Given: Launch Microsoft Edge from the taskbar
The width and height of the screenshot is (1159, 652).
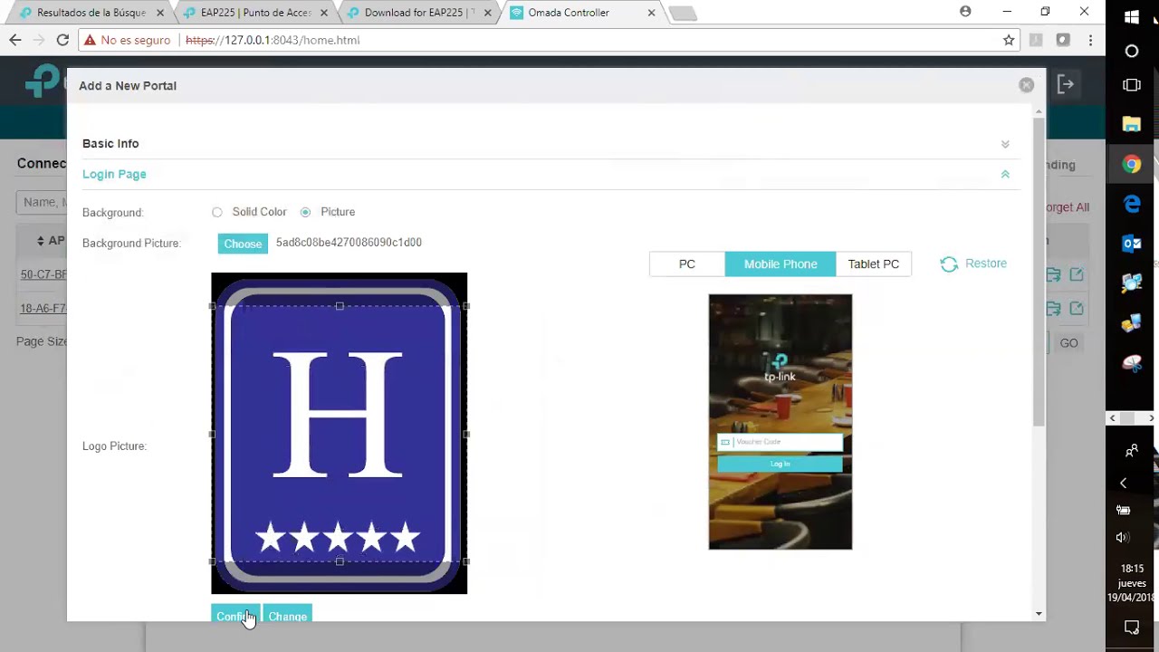Looking at the screenshot, I should click(x=1132, y=205).
